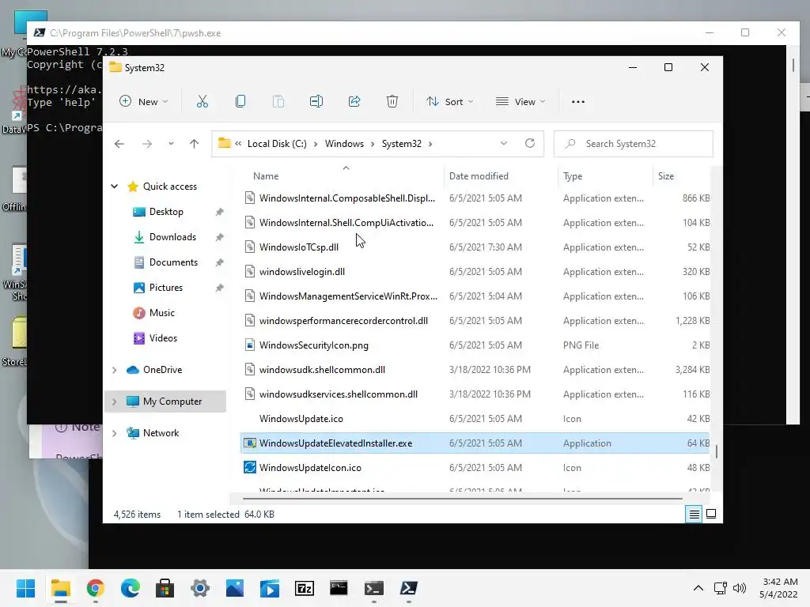Refresh the System32 folder view
Viewport: 810px width, 607px height.
tap(530, 144)
